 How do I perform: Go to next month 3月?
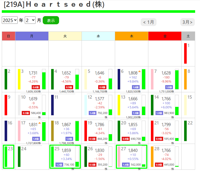[x=187, y=22]
